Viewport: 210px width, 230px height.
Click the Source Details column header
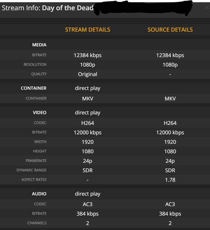pos(170,30)
